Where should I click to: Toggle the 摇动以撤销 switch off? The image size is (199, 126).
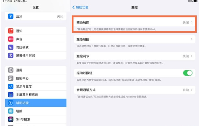click(x=188, y=73)
